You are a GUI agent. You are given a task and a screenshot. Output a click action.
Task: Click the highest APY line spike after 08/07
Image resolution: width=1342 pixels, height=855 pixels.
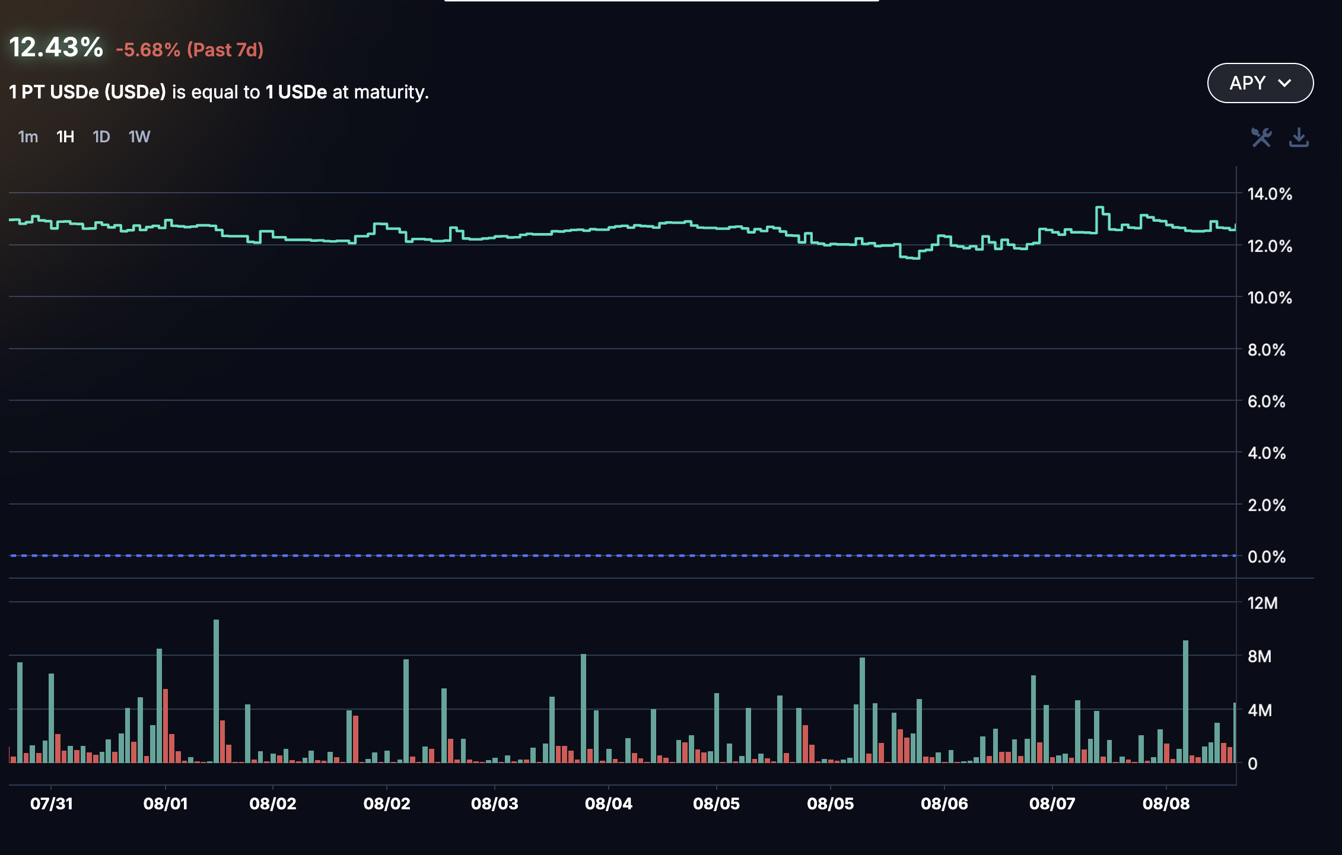point(1099,208)
